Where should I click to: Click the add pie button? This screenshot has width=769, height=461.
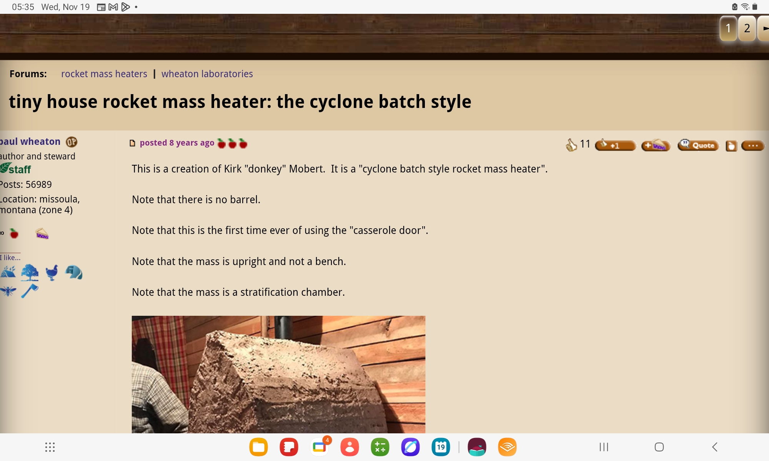coord(656,145)
